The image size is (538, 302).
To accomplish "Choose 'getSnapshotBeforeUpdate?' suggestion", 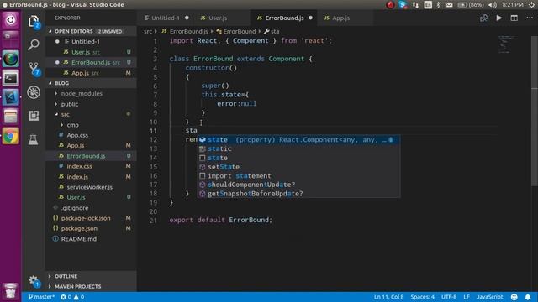I will pyautogui.click(x=298, y=194).
